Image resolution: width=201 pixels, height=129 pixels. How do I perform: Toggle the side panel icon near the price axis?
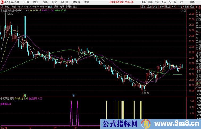point(185,11)
